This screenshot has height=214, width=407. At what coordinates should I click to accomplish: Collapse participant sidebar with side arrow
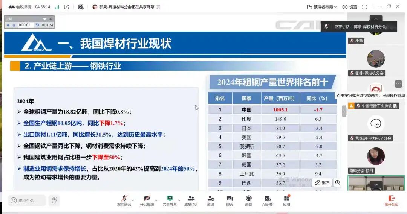(x=344, y=111)
